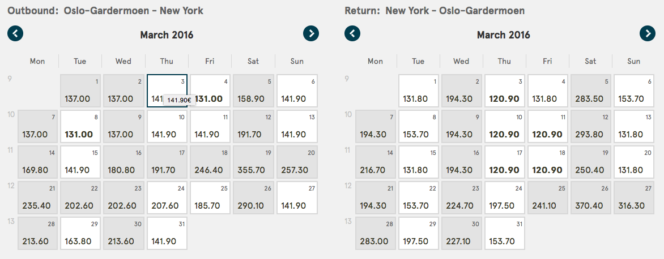Pick outbound March 19 at 355.70
Image resolution: width=664 pixels, height=259 pixels.
coord(254,162)
